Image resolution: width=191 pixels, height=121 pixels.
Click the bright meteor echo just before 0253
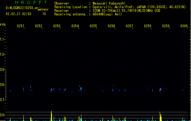[51, 90]
